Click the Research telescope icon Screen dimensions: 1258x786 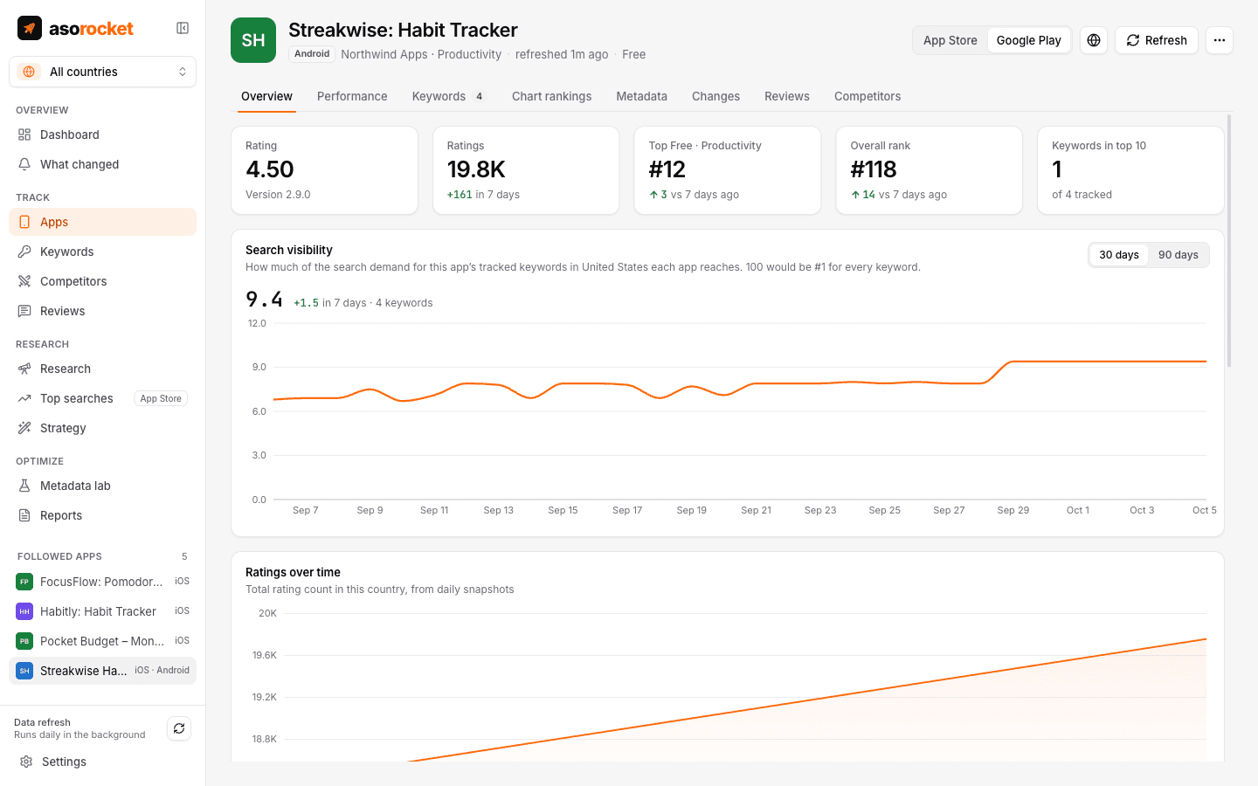click(x=24, y=369)
